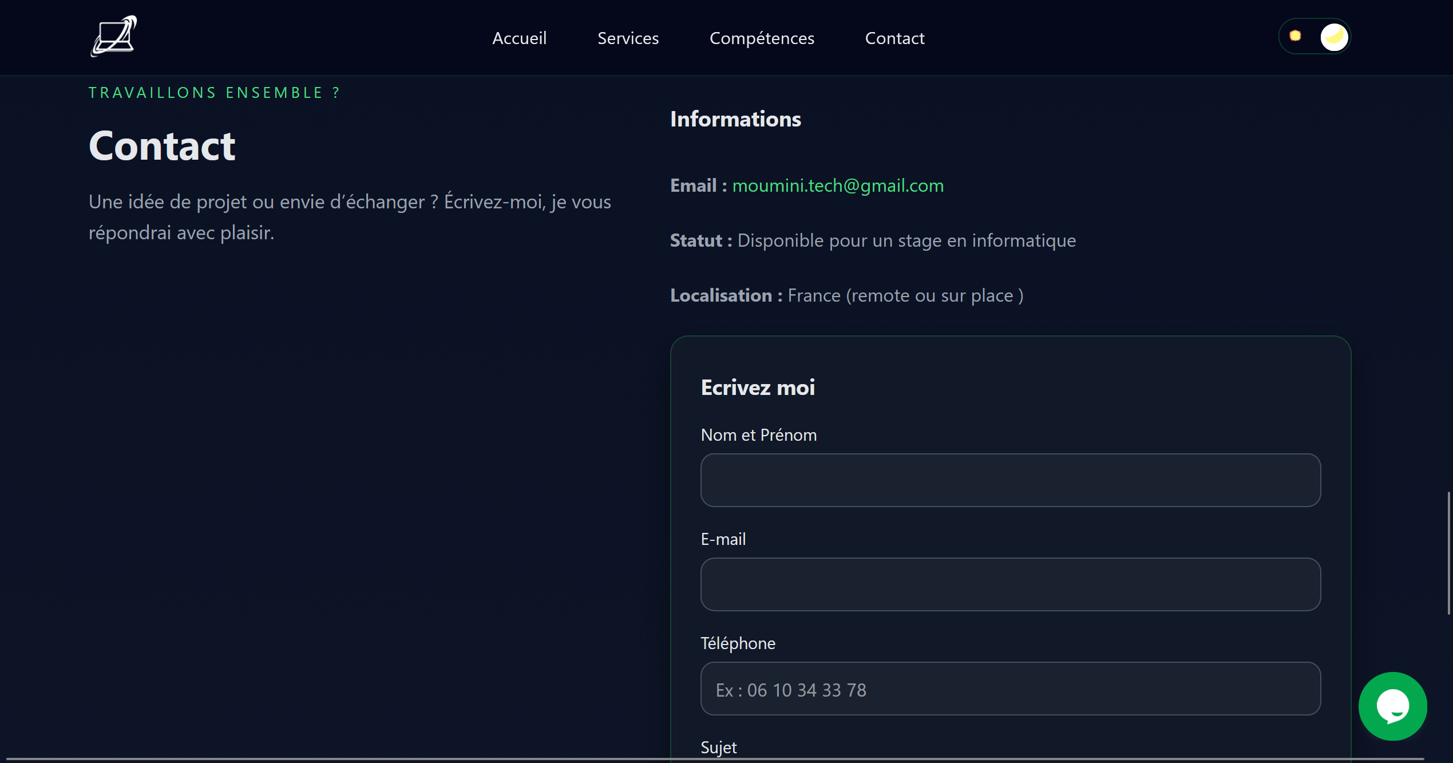Click the Téléphone field with the example number
The image size is (1453, 763).
(1010, 689)
